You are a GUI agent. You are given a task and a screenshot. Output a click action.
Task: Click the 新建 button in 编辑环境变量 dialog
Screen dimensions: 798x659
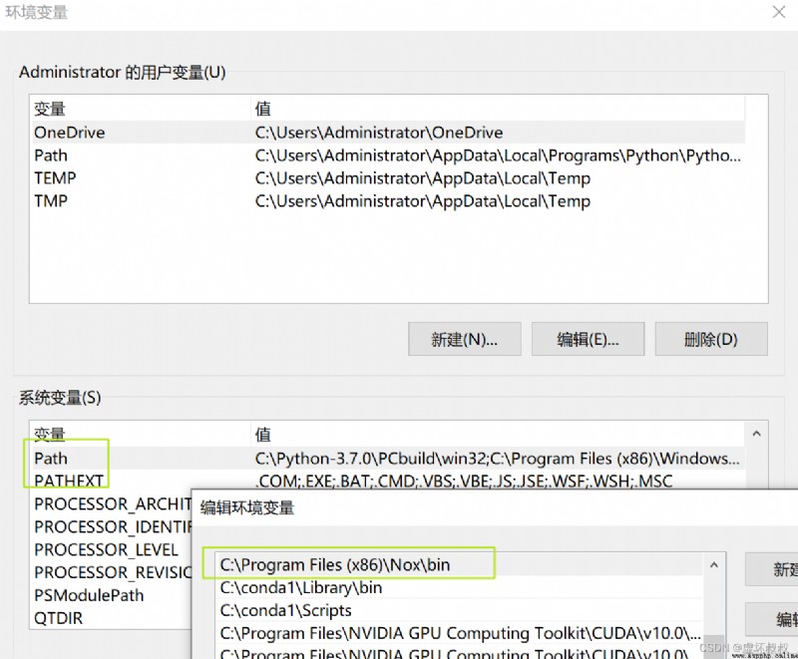click(772, 569)
